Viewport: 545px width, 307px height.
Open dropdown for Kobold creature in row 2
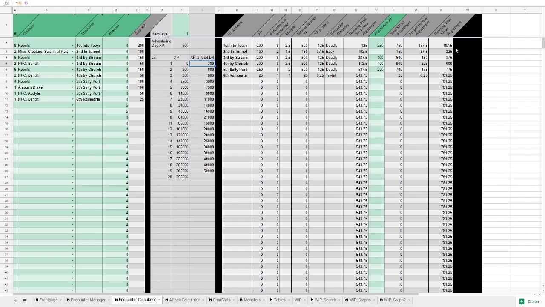pos(72,46)
